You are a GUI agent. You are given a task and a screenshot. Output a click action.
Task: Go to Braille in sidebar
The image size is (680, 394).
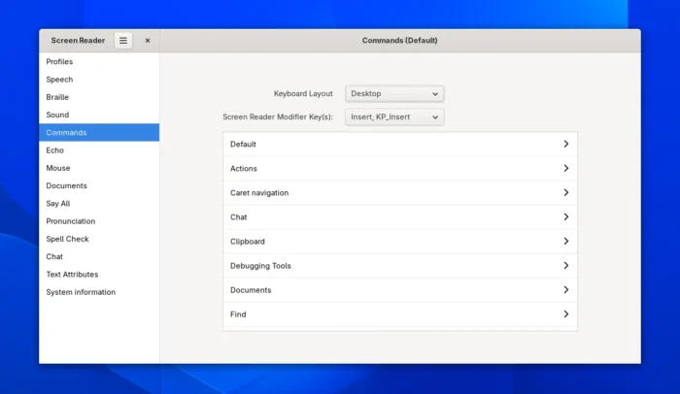57,97
